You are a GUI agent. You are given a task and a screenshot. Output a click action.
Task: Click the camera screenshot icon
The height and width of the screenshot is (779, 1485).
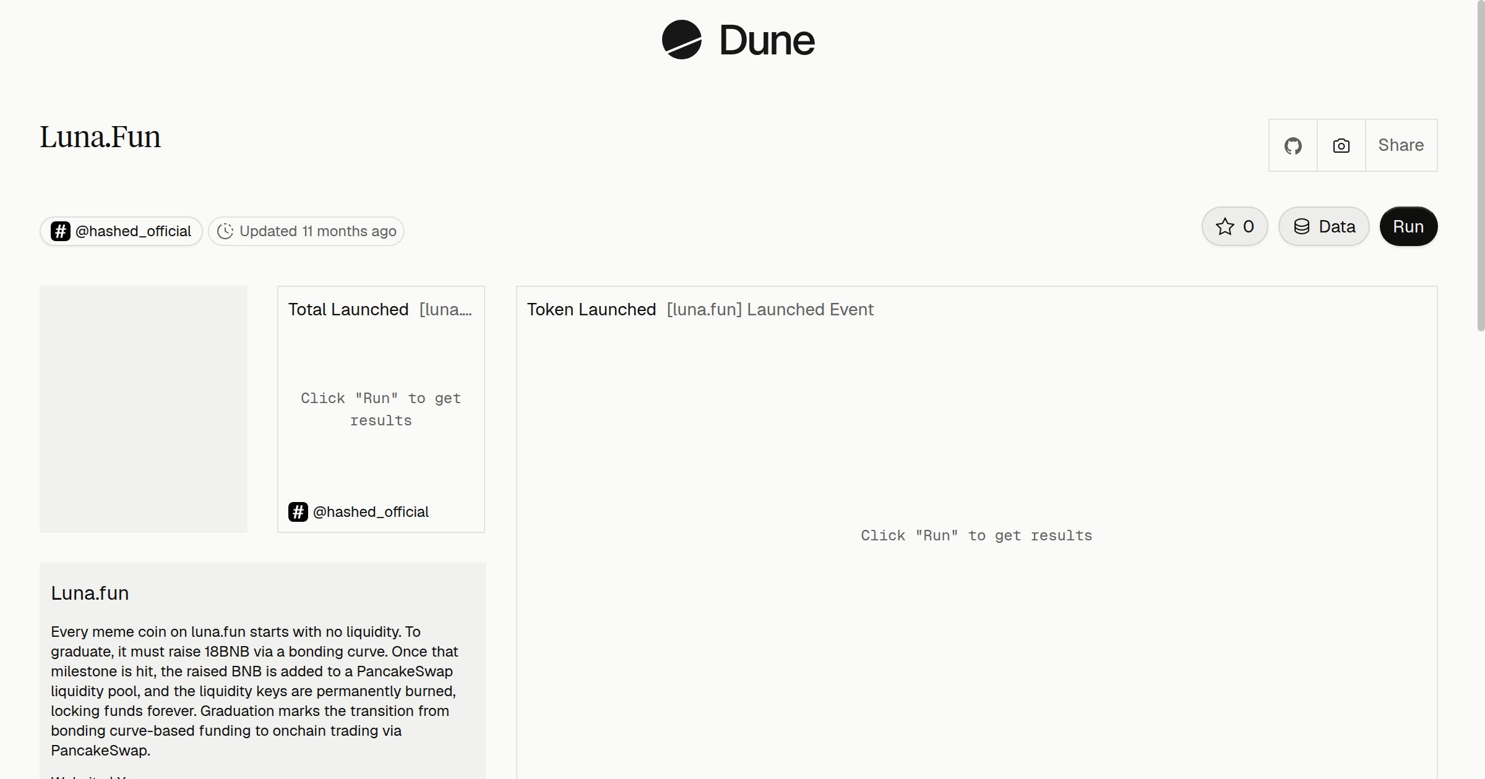click(x=1341, y=145)
